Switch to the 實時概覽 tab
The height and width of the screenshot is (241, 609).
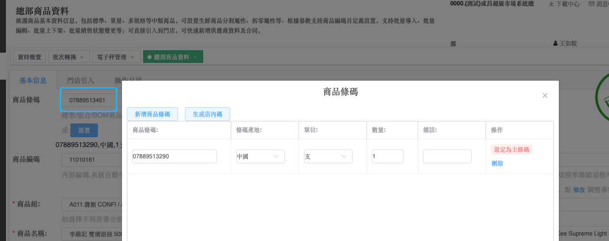pyautogui.click(x=30, y=57)
